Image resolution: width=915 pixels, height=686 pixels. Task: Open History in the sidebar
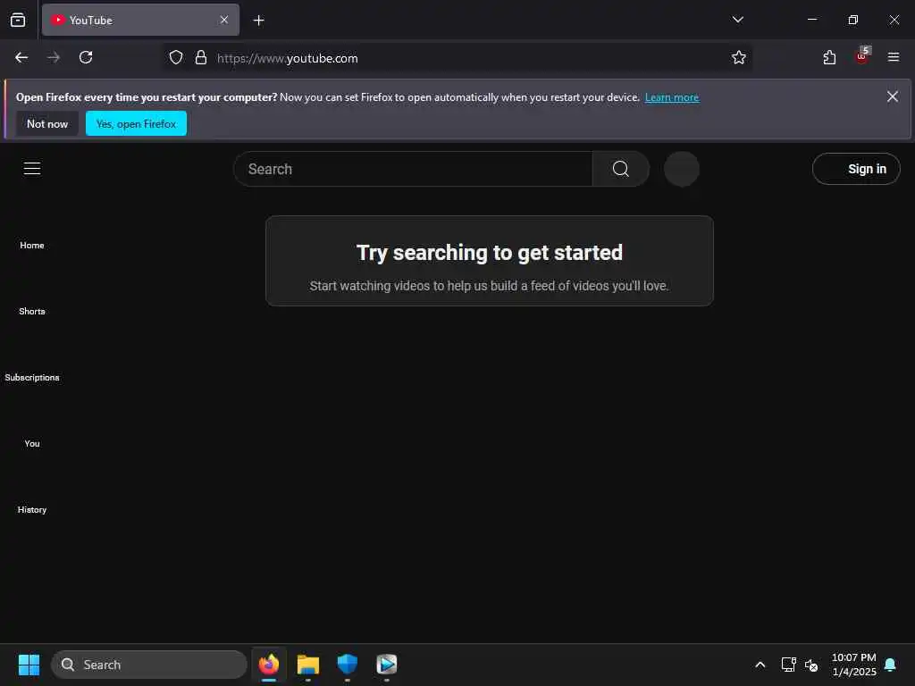click(x=32, y=510)
